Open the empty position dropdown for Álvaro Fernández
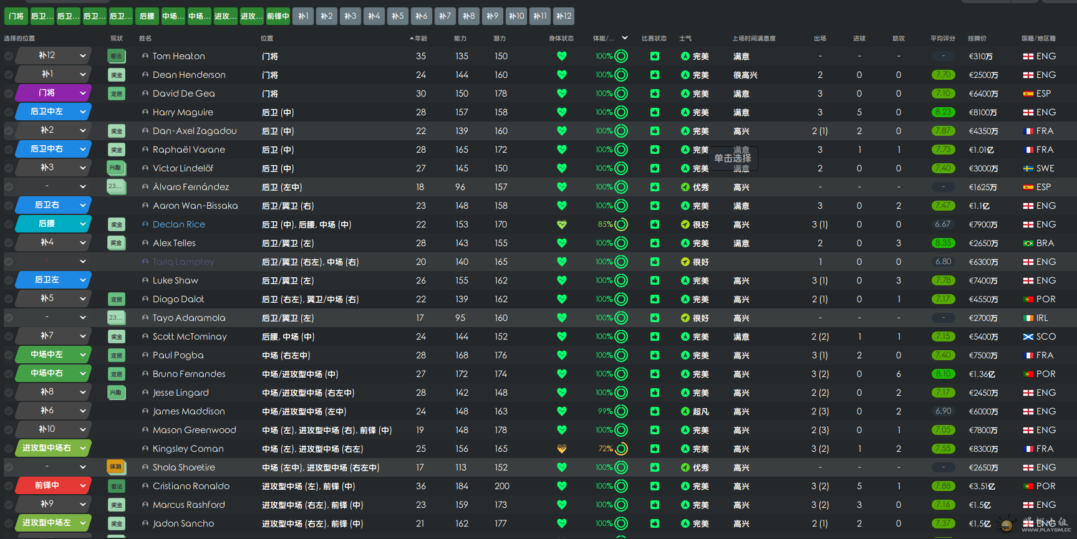The height and width of the screenshot is (539, 1077). tap(54, 186)
